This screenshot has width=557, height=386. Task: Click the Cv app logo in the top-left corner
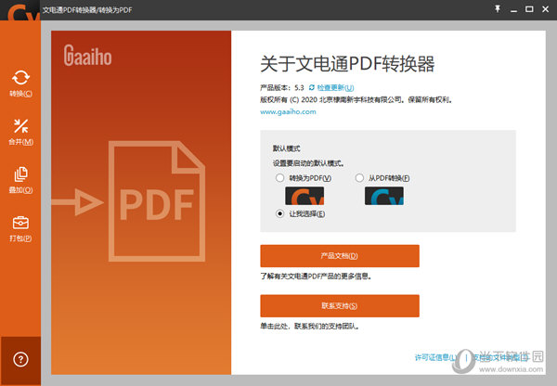click(22, 12)
